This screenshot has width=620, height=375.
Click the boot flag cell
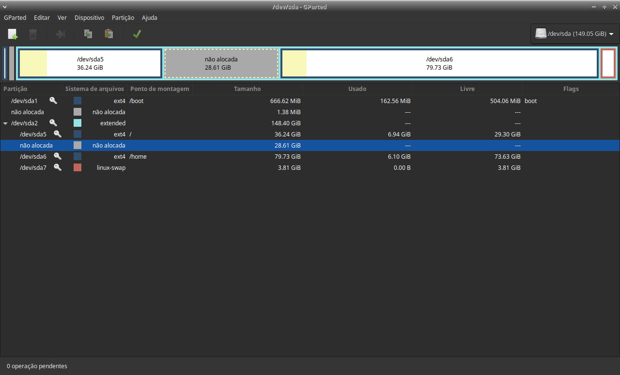pos(531,101)
